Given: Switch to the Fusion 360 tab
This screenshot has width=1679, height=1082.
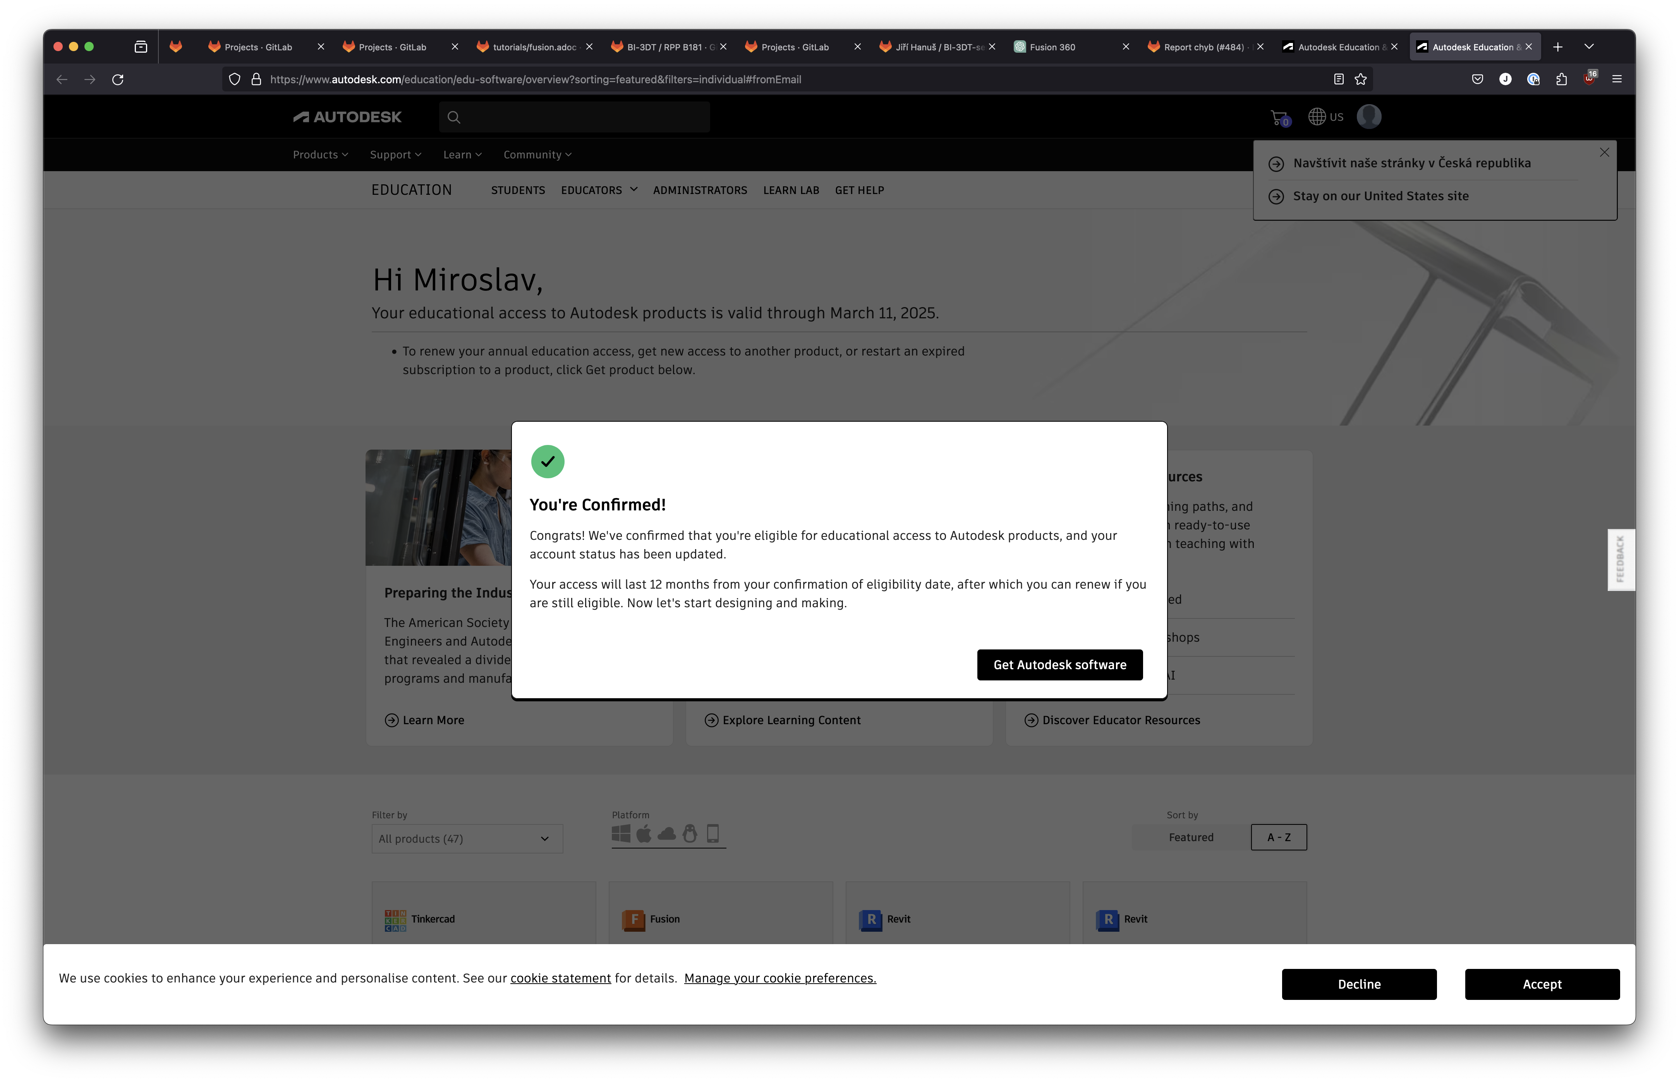Looking at the screenshot, I should [x=1071, y=47].
